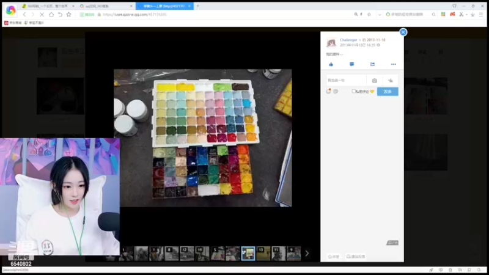Close the 360导航 tab

click(x=73, y=6)
